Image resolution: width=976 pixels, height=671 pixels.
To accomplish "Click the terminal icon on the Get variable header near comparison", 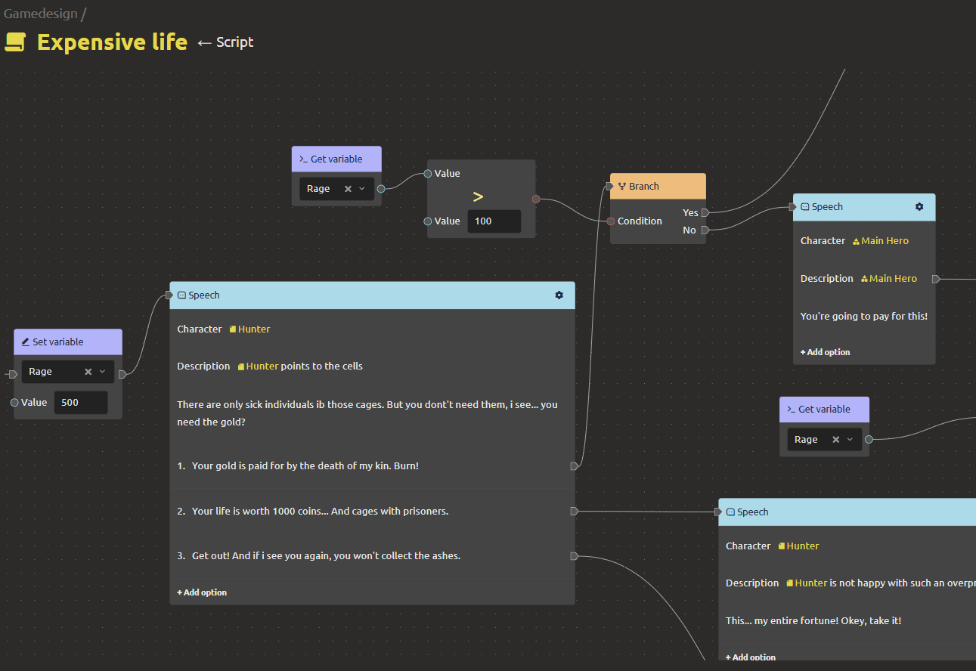I will (x=303, y=159).
